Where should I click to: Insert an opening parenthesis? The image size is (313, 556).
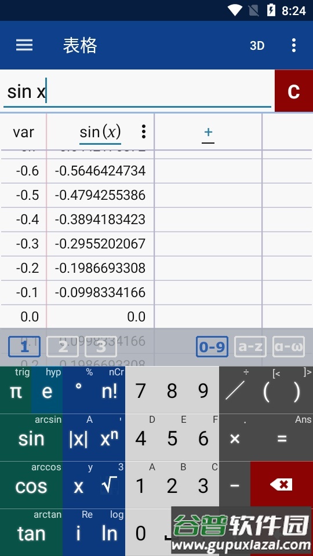(x=266, y=390)
